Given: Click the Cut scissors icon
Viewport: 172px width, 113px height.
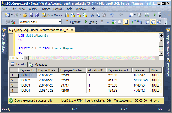Looking at the screenshot, I should [92, 15].
